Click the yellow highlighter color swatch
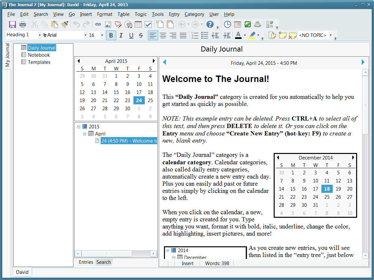Viewport: 374px width, 280px height. [252, 35]
